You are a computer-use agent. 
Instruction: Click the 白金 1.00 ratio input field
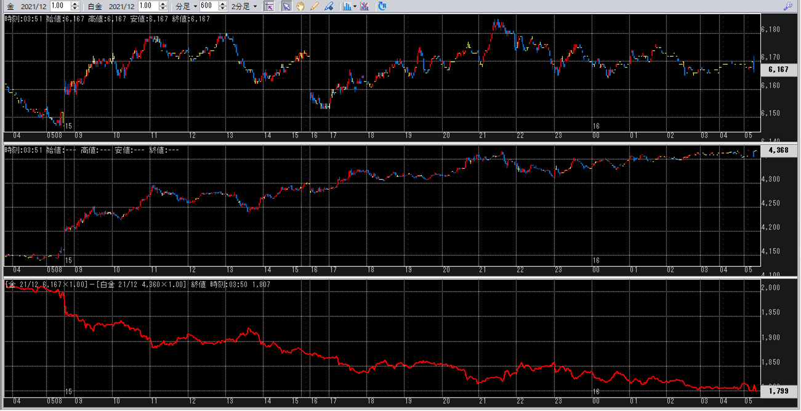[148, 6]
